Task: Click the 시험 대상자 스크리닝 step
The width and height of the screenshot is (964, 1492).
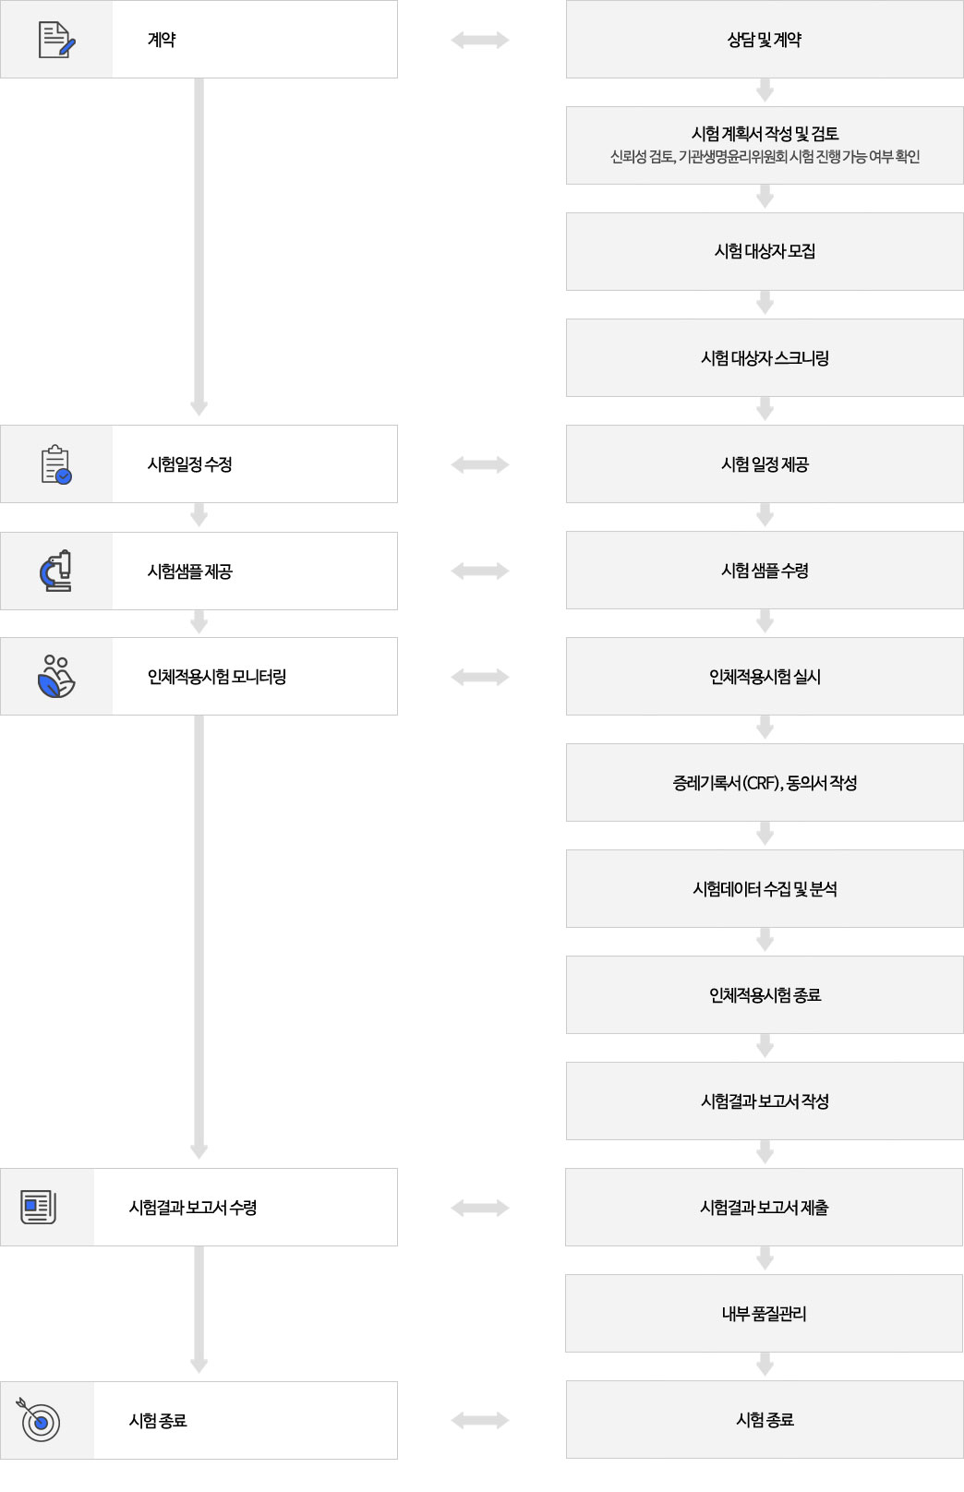Action: pyautogui.click(x=765, y=357)
